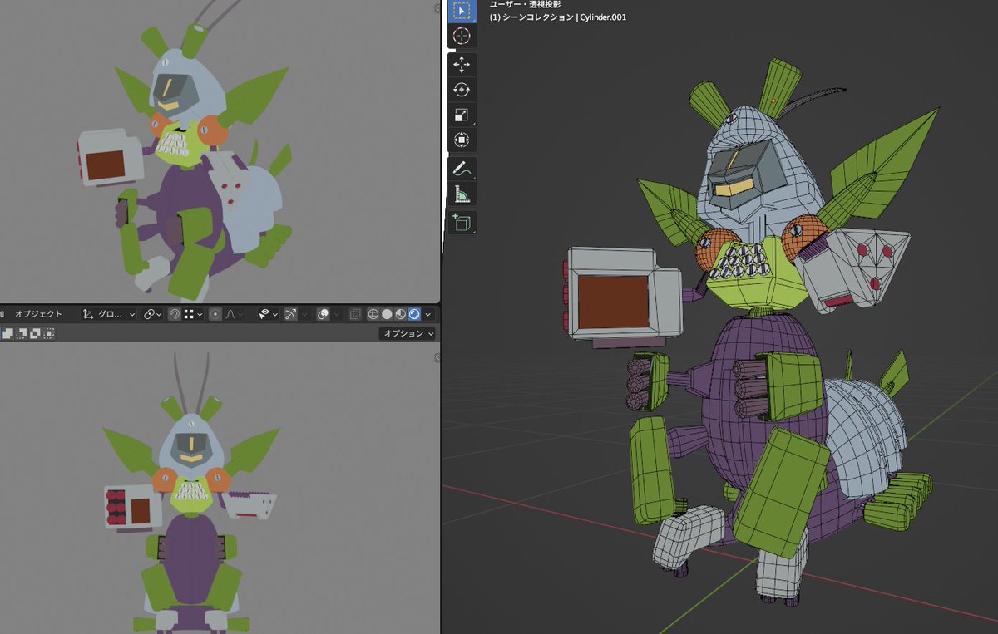Select the Select Box tool

[x=462, y=11]
